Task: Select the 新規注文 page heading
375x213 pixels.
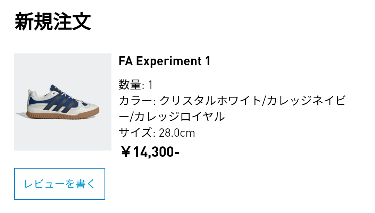Action: click(x=54, y=21)
